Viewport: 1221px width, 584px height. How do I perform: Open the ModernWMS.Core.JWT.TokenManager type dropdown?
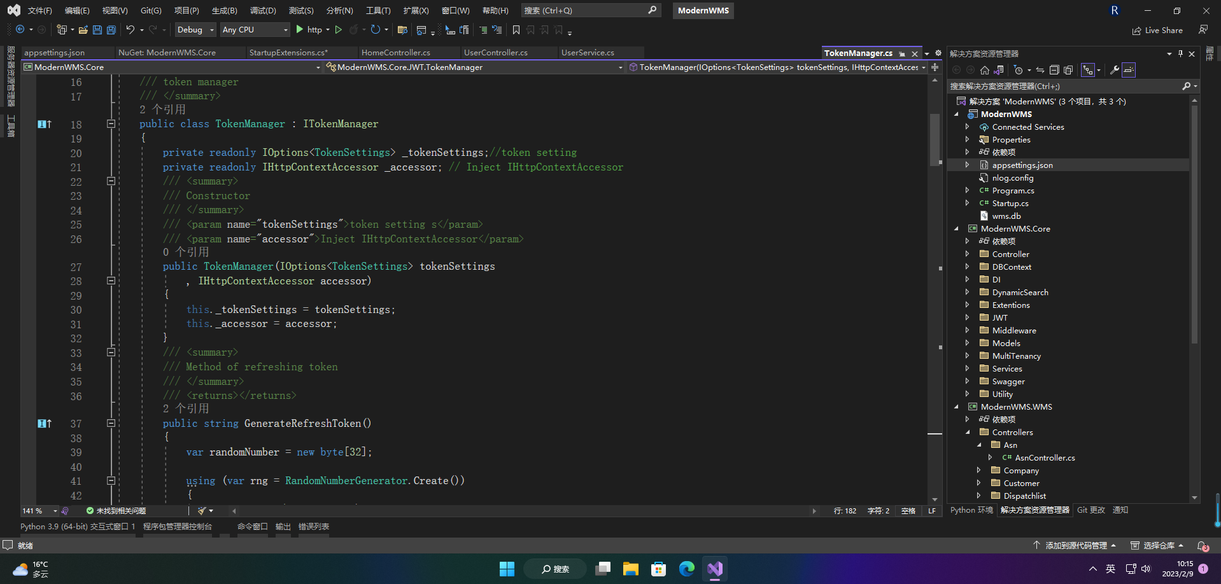pyautogui.click(x=474, y=67)
